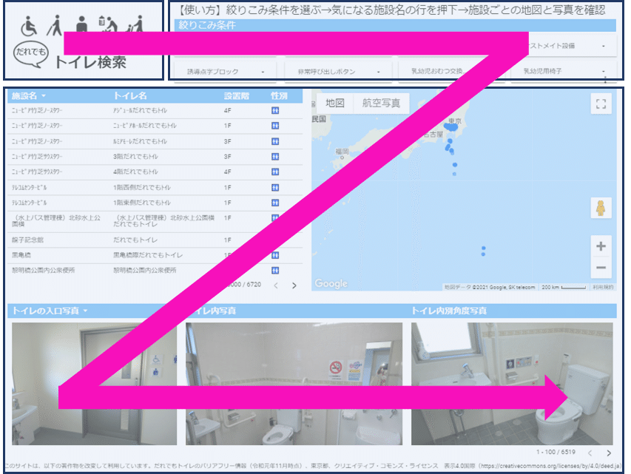Select the 3階だれでもトイレ row
Image resolution: width=631 pixels, height=474 pixels.
155,157
